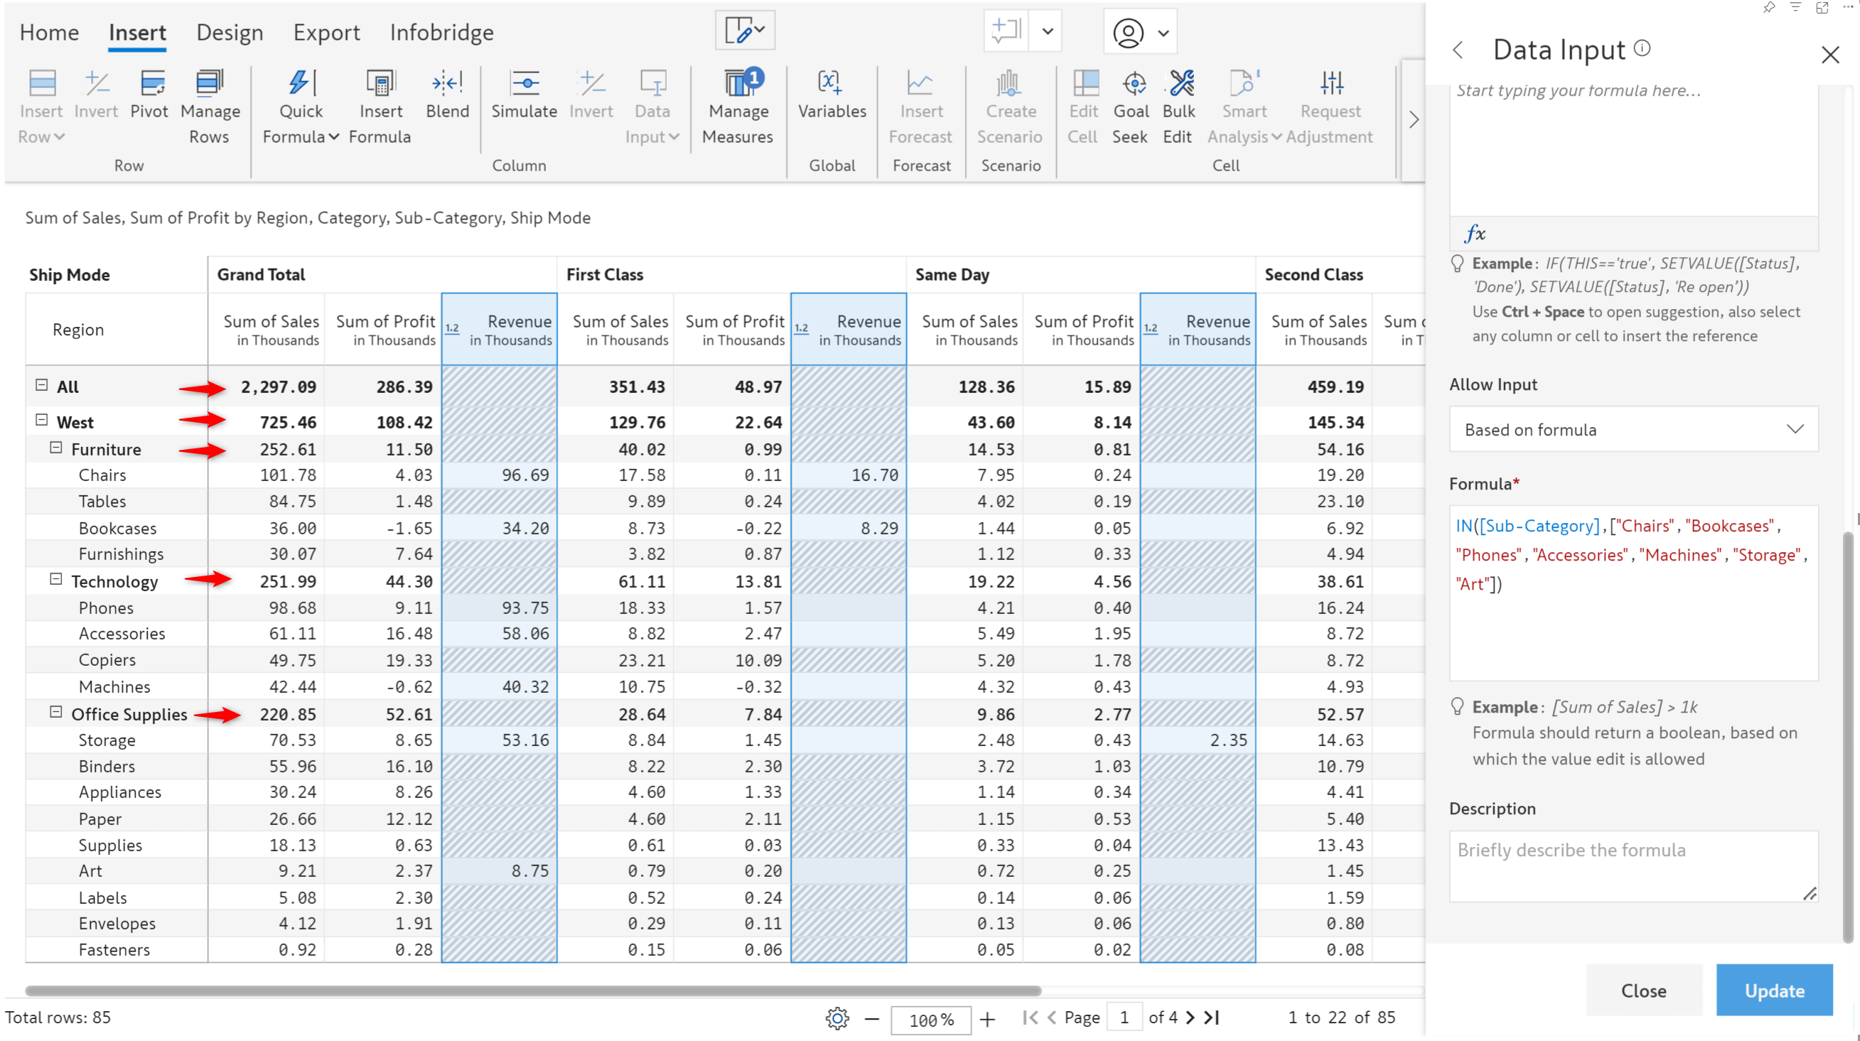Image resolution: width=1860 pixels, height=1041 pixels.
Task: Click the Close button in Data Input
Action: 1643,990
